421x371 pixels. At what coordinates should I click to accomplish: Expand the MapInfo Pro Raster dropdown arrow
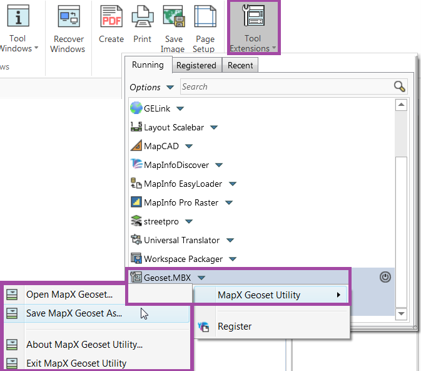coord(229,202)
